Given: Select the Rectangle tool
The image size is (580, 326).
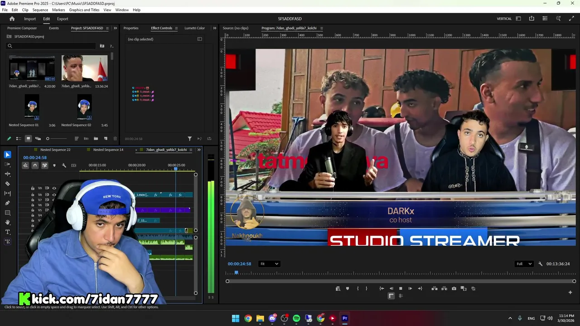Looking at the screenshot, I should click(x=8, y=213).
